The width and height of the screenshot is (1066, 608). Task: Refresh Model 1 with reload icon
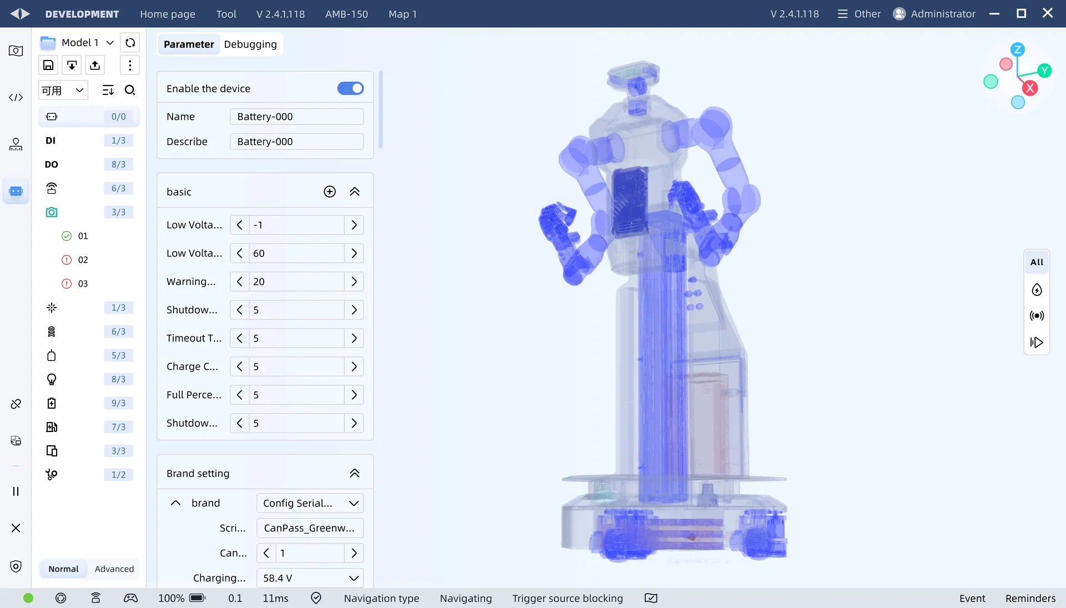[130, 43]
